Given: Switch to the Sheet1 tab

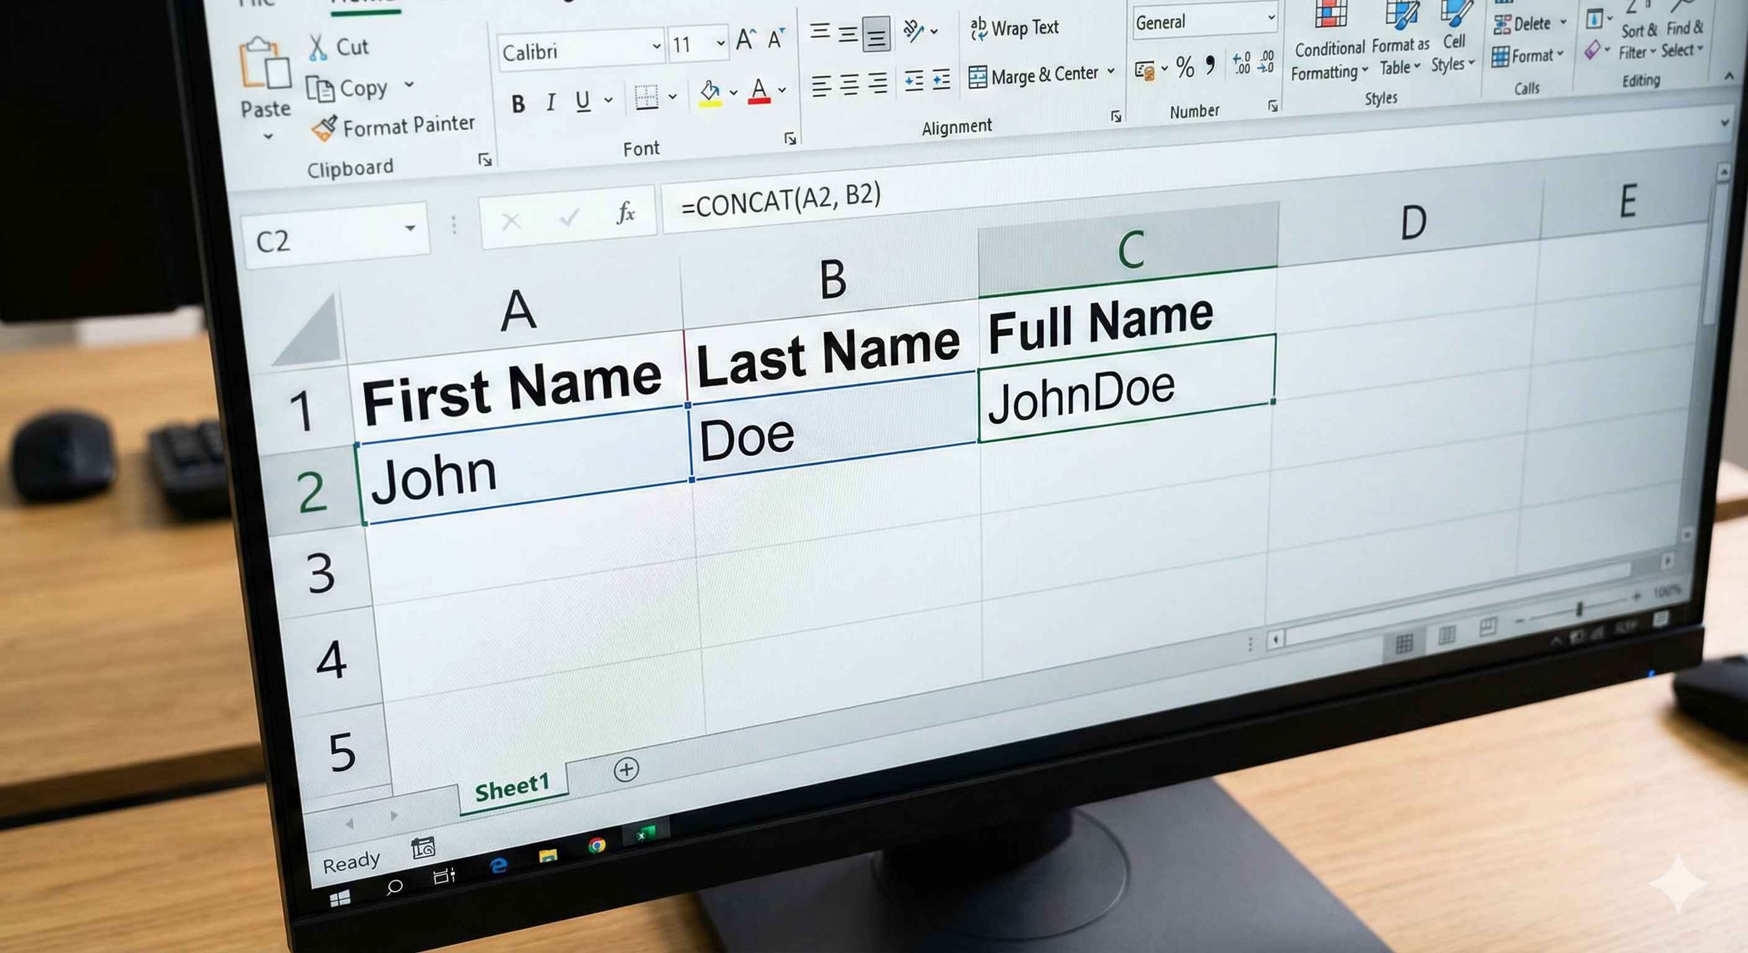Looking at the screenshot, I should point(511,789).
